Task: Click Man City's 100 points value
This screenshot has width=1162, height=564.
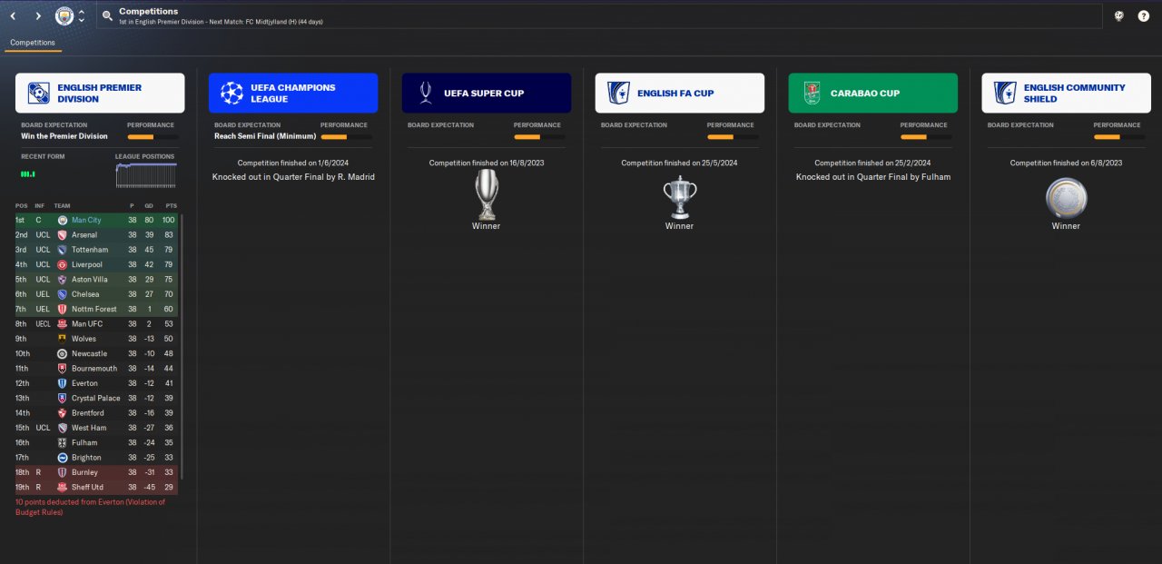Action: pos(168,220)
